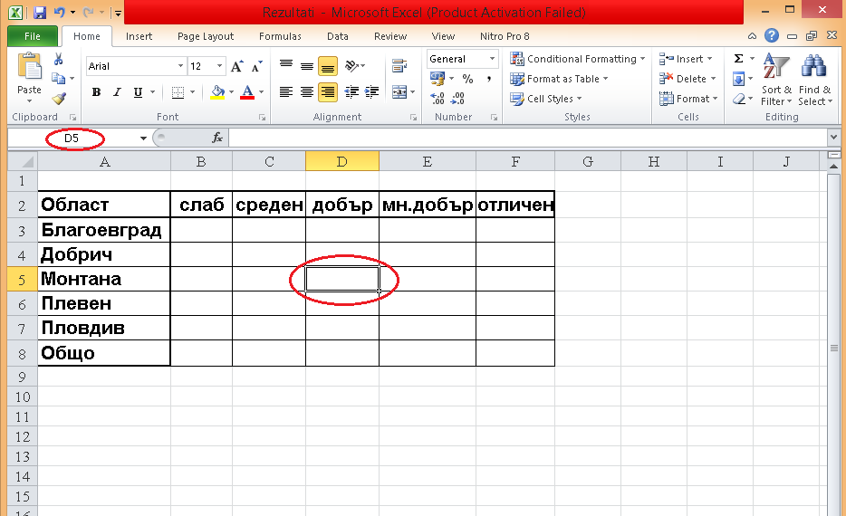The height and width of the screenshot is (516, 846).
Task: Switch to the Page Layout tab
Action: [x=206, y=36]
